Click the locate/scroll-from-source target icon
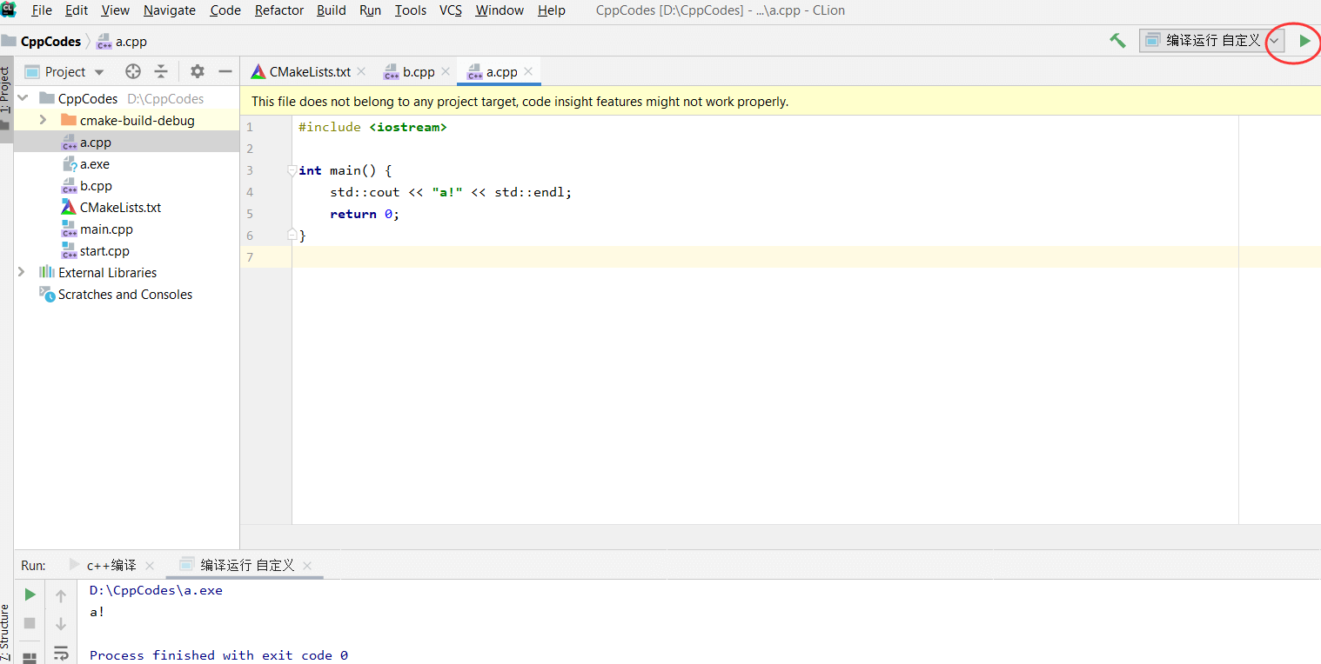1321x664 pixels. [132, 72]
